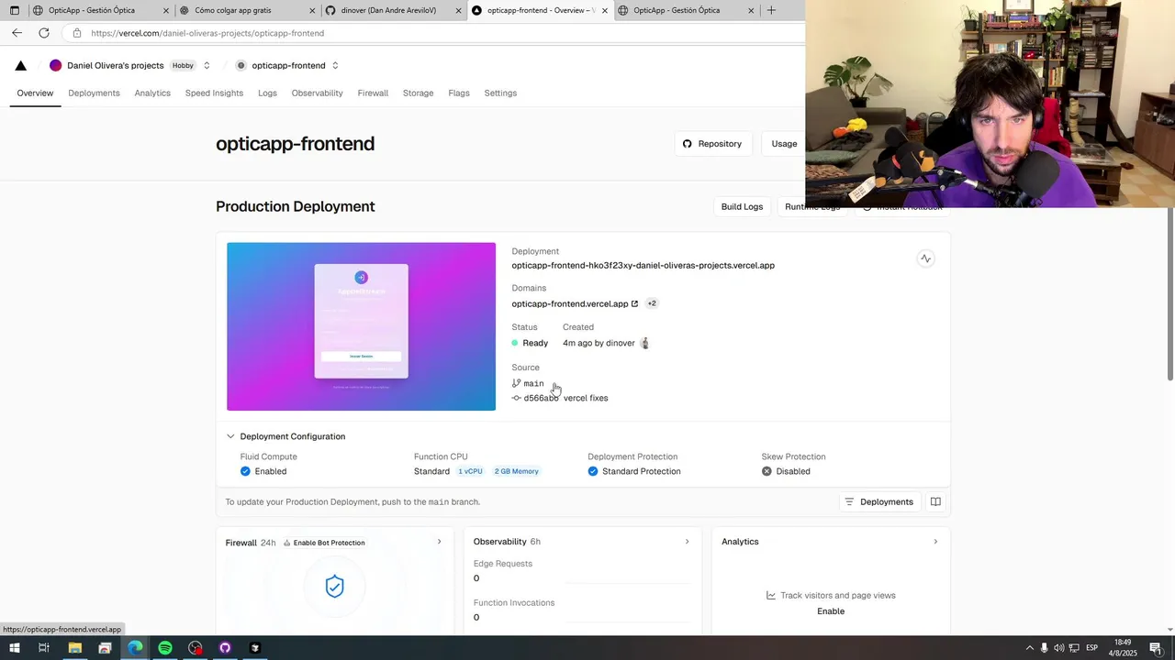Click the page vertical scrollbar
Screen dimensions: 1175x660
click(1169, 293)
